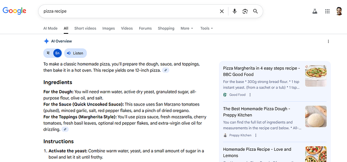The width and height of the screenshot is (347, 162).
Task: Switch to AI Mode tab
Action: point(50,28)
